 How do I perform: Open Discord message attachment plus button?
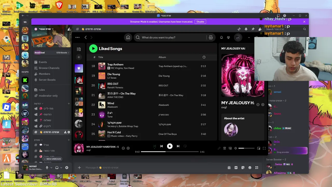[79, 168]
